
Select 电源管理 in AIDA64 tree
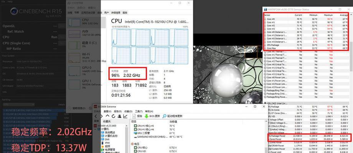[x=108, y=150]
